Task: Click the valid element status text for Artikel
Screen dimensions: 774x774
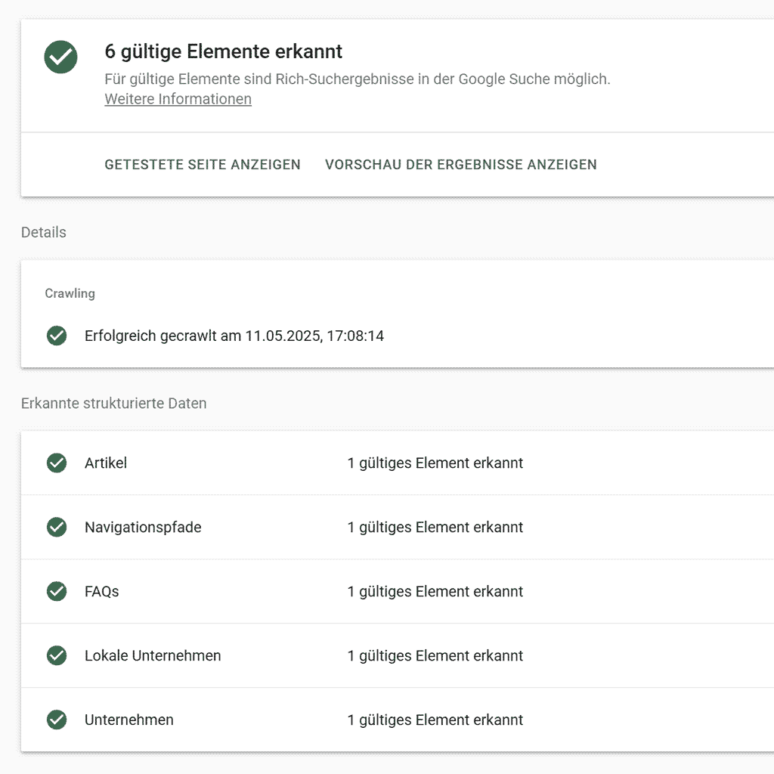Action: pos(435,463)
